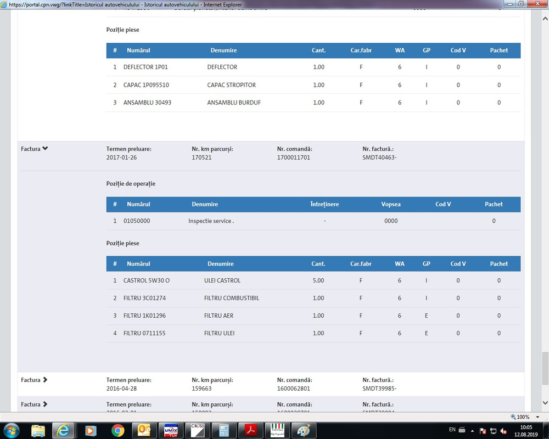Image resolution: width=549 pixels, height=439 pixels.
Task: Select the ANSAMBLU 30493 part number
Action: coord(147,103)
